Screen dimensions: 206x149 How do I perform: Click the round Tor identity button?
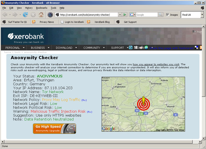click(50, 15)
